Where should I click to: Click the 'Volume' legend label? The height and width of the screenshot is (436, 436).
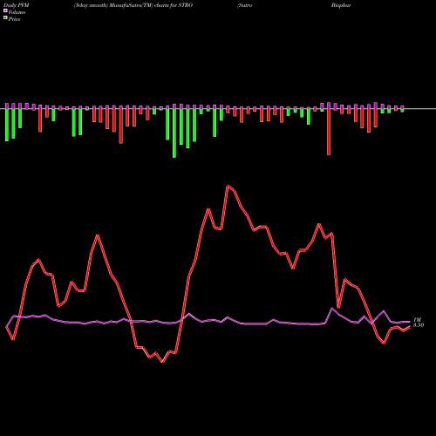coord(17,12)
